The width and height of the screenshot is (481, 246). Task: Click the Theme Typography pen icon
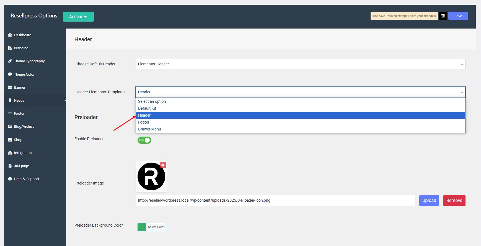[10, 61]
